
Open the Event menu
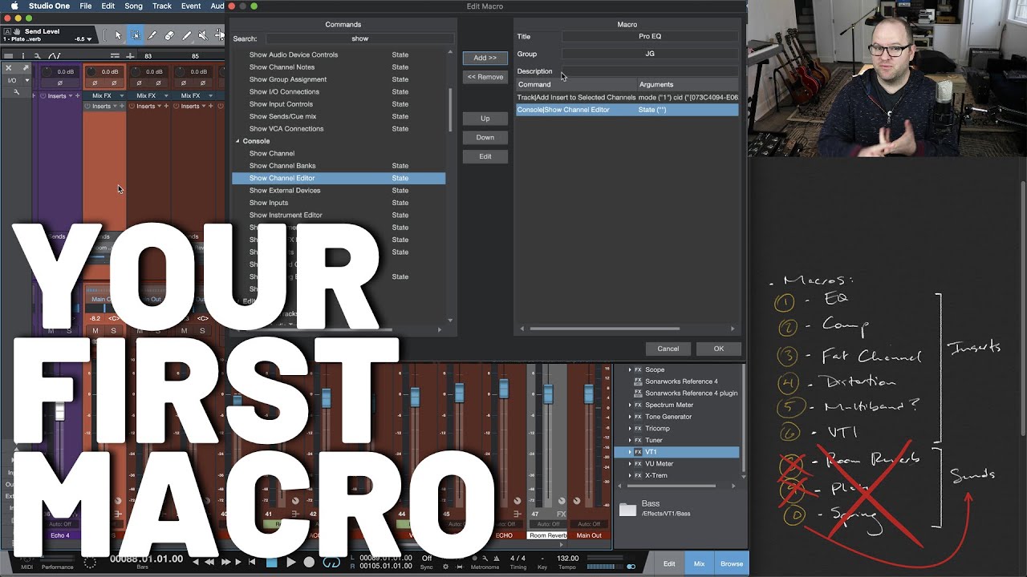pos(191,6)
